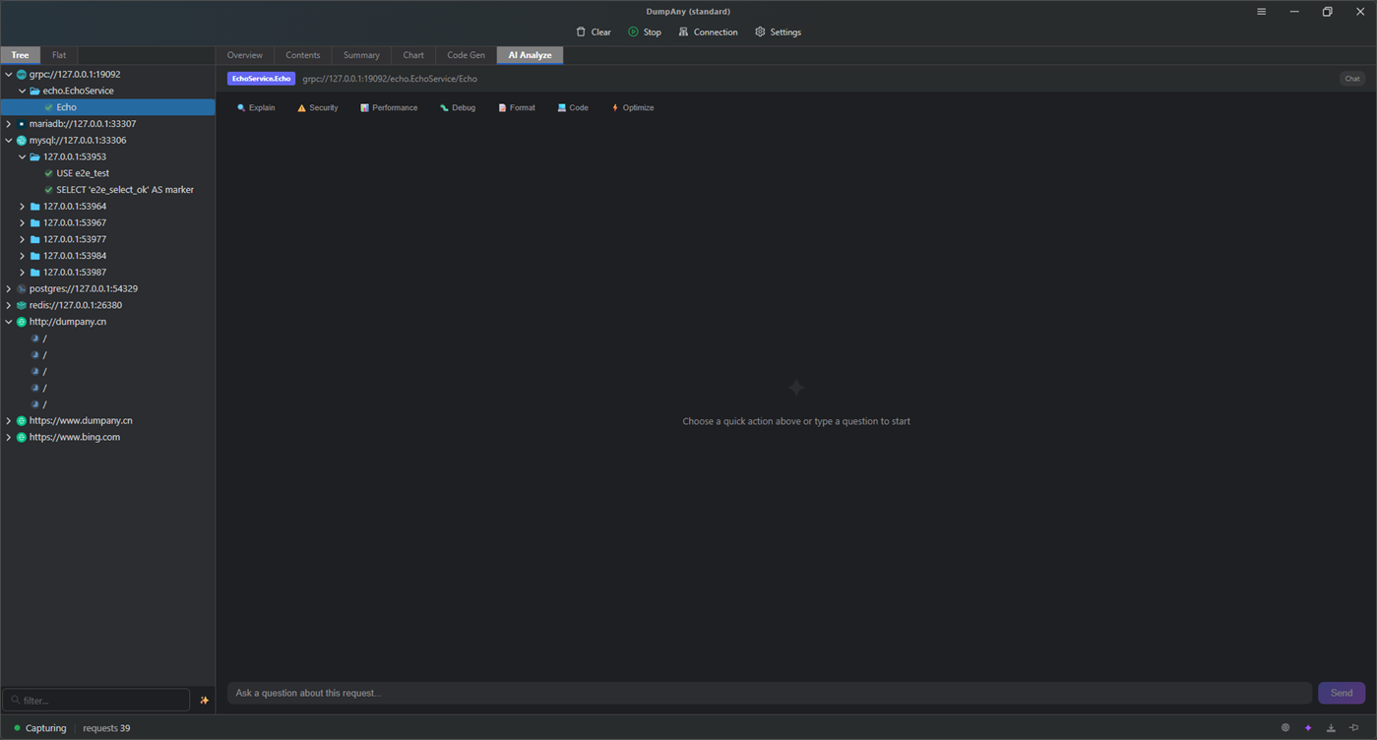Collapse the 127.0.0.1:53953 folder
The height and width of the screenshot is (740, 1377).
(x=22, y=156)
